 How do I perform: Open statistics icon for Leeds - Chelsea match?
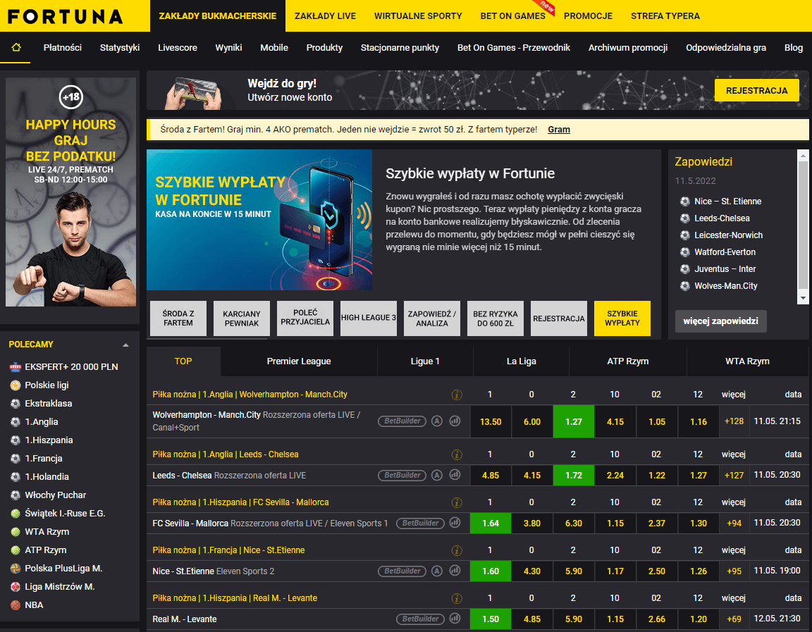[x=455, y=475]
